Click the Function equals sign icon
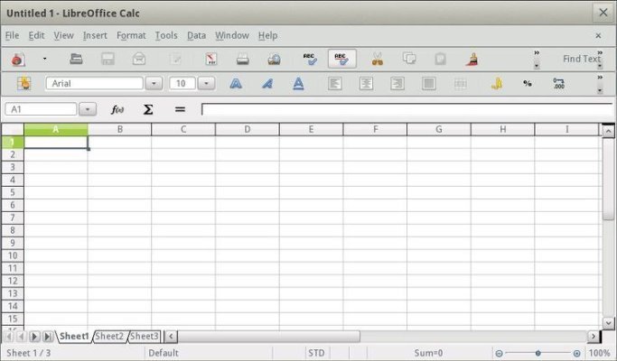The height and width of the screenshot is (361, 617). (x=180, y=109)
